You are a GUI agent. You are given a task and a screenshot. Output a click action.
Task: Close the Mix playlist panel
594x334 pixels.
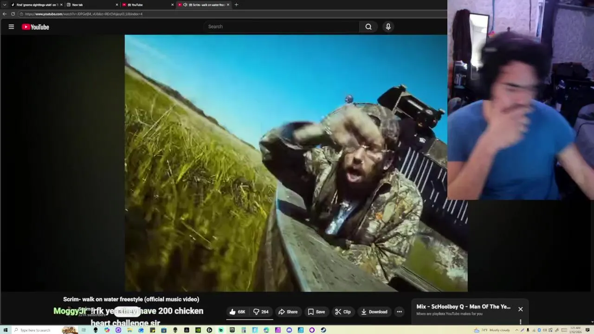click(520, 309)
